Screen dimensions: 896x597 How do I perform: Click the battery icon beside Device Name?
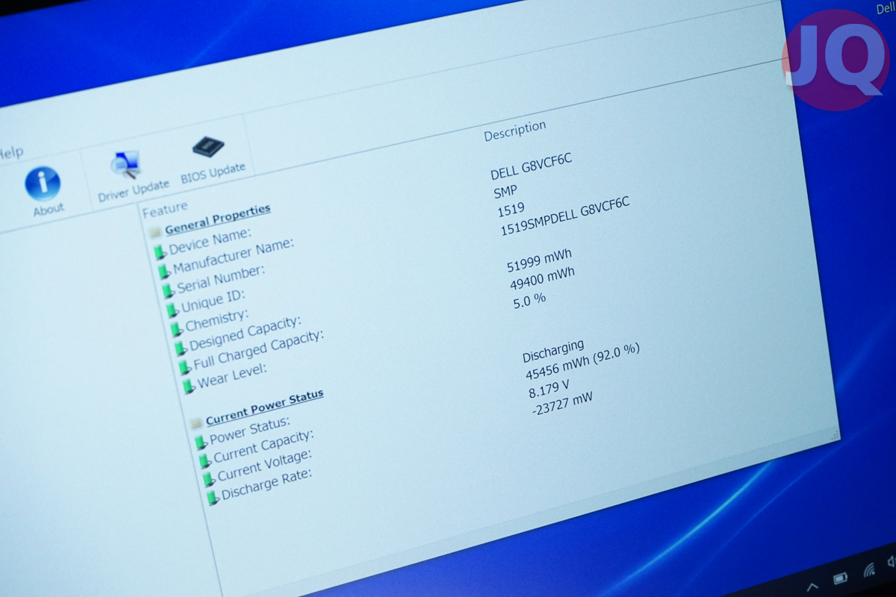[159, 252]
